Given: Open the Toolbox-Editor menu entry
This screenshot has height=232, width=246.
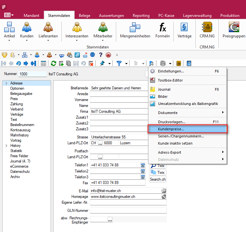Looking at the screenshot, I should pos(187,80).
